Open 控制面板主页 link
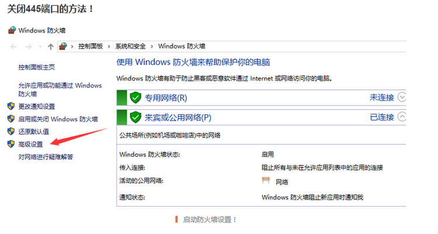438x234 pixels. click(x=37, y=68)
